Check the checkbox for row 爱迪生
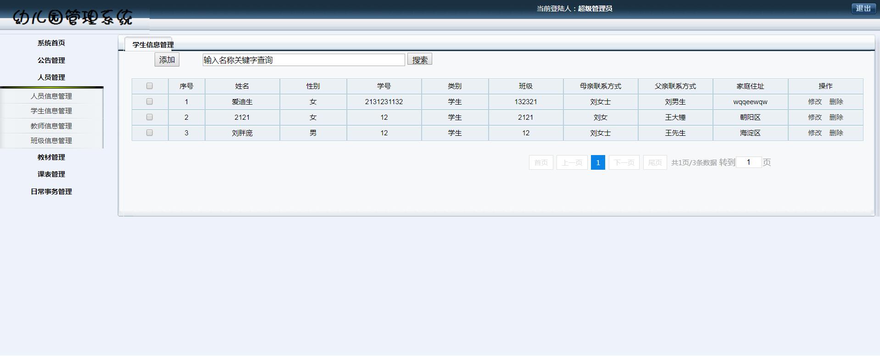 pos(150,101)
